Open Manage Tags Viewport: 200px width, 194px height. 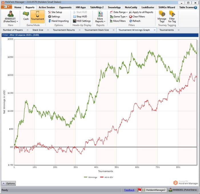click(x=162, y=17)
